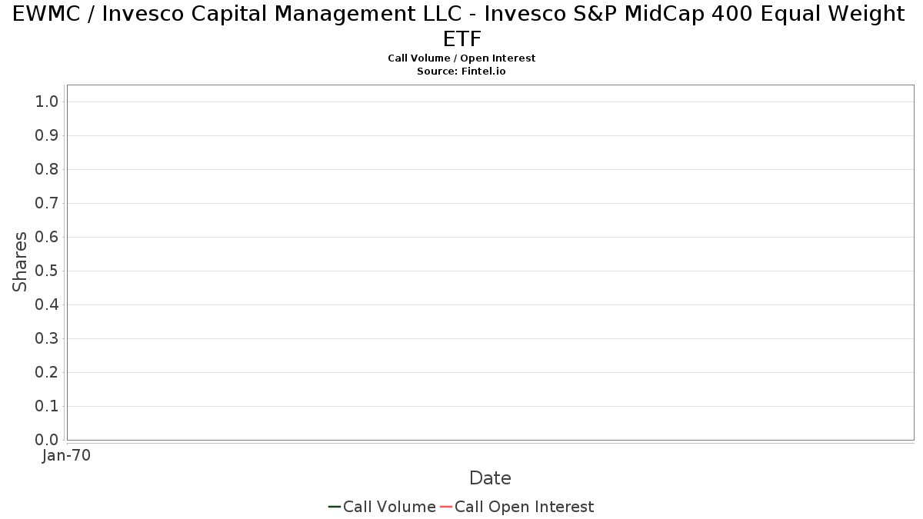Click the 0.3 y-axis tick label
The height and width of the screenshot is (519, 923).
[x=47, y=338]
